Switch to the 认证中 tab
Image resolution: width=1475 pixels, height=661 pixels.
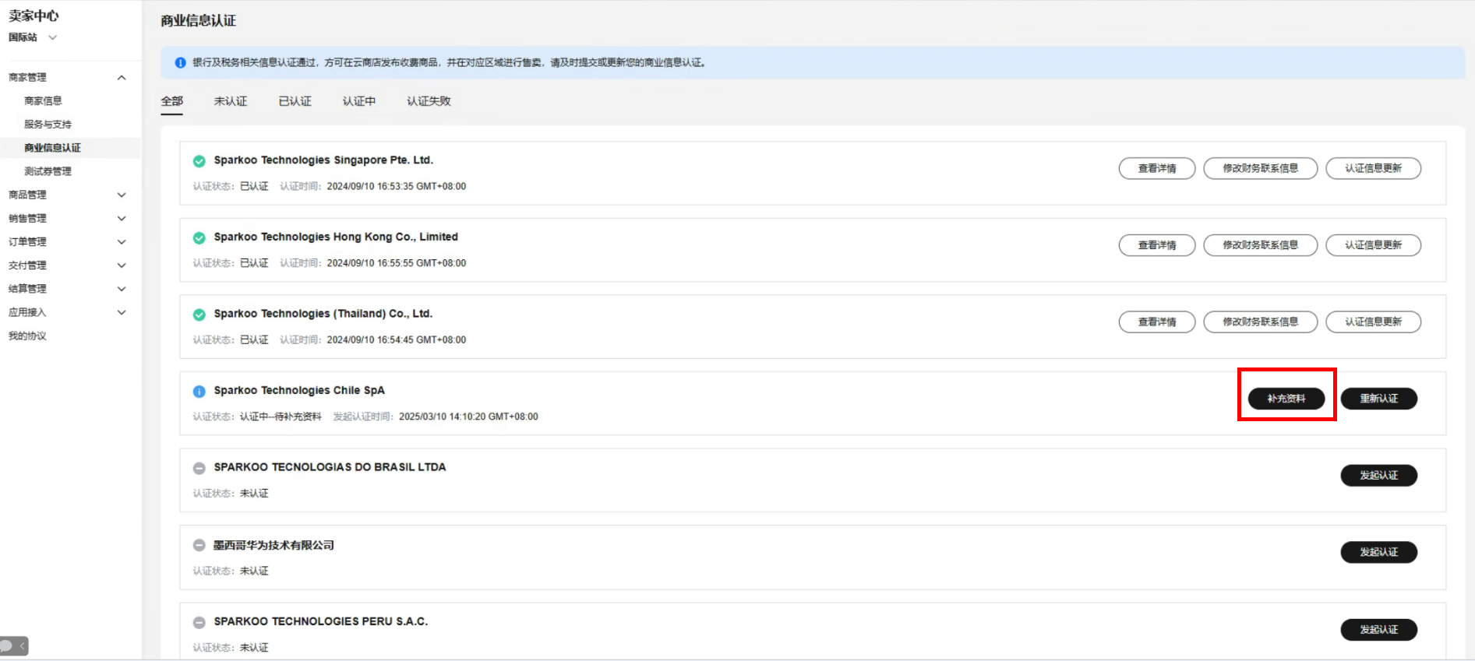point(359,101)
